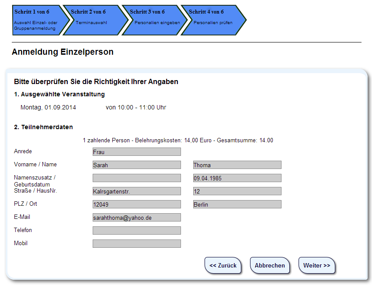Click the PLZ field showing 12049
Screen dimensions: 372x285
136,204
